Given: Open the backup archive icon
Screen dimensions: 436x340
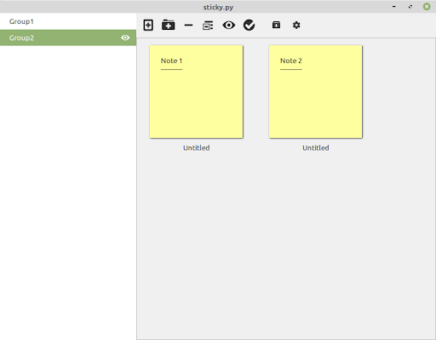Looking at the screenshot, I should click(276, 25).
